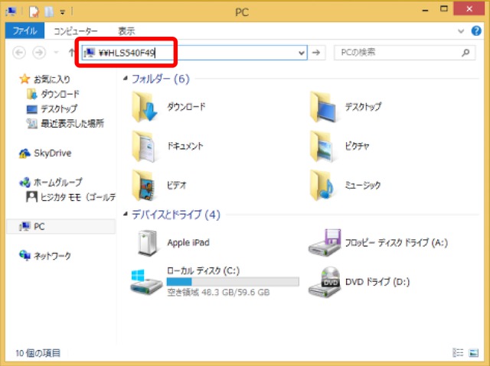Select the デスクトップ folder icon
490x366 pixels.
[323, 107]
